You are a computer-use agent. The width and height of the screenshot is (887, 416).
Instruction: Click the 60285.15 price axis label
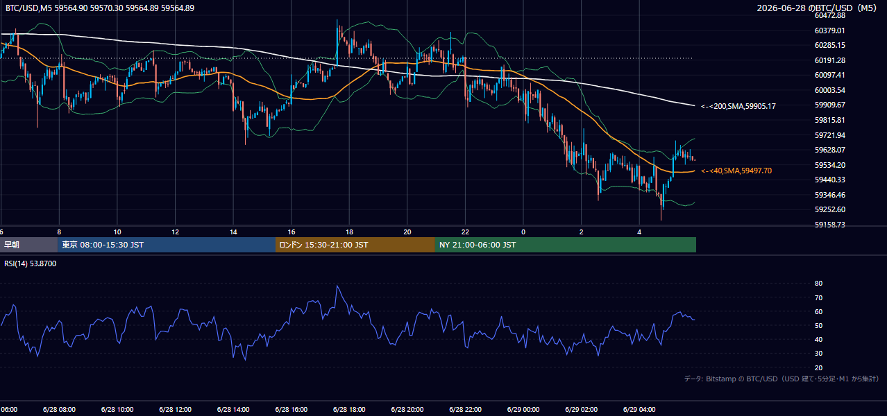point(829,45)
